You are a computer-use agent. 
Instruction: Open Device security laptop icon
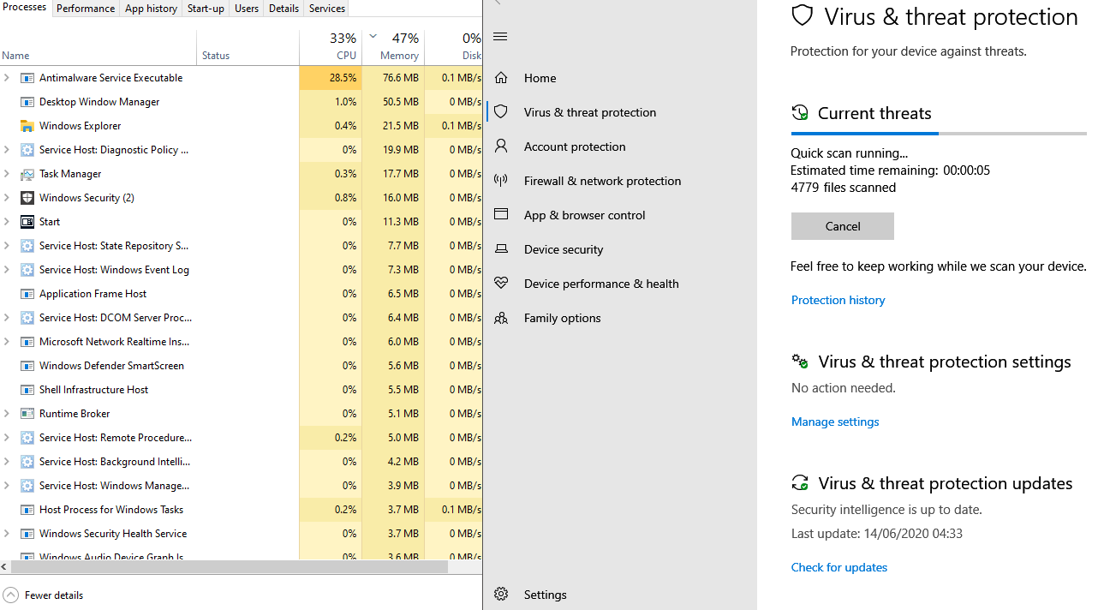click(x=501, y=249)
